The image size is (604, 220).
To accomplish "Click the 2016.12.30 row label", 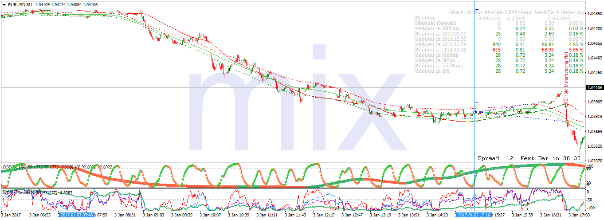I will pos(440,39).
